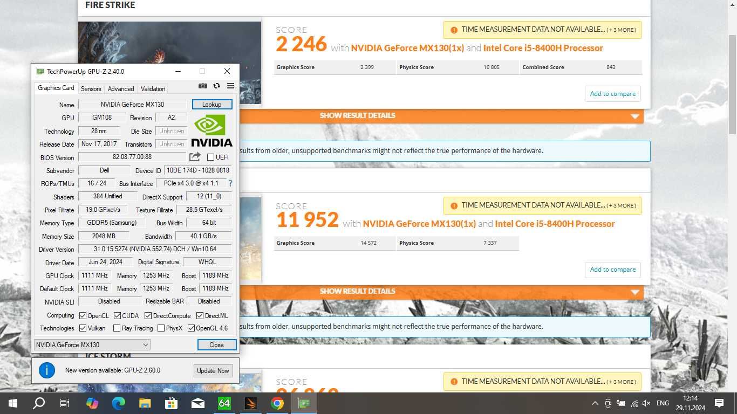Open the Mail app from the taskbar

pos(198,403)
